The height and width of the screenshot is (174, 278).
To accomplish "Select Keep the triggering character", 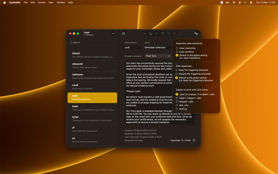I will point(192,70).
